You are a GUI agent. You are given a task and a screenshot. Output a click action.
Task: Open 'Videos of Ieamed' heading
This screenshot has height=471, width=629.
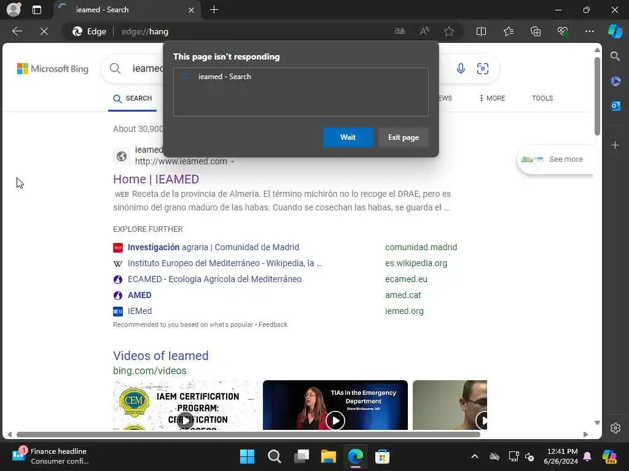pyautogui.click(x=161, y=356)
